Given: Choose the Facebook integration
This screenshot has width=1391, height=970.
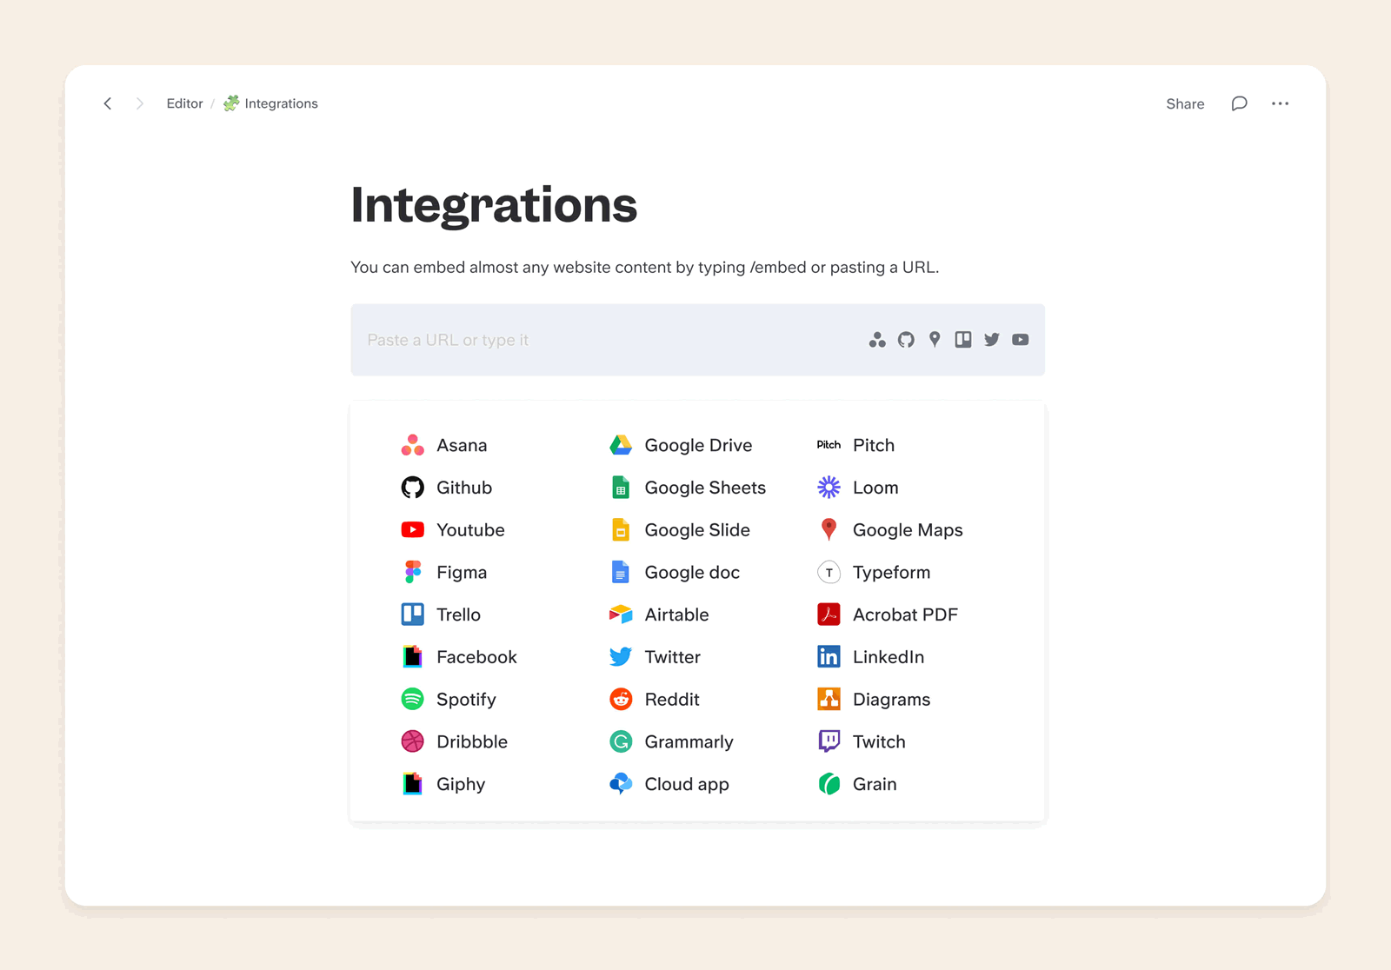Looking at the screenshot, I should click(458, 657).
